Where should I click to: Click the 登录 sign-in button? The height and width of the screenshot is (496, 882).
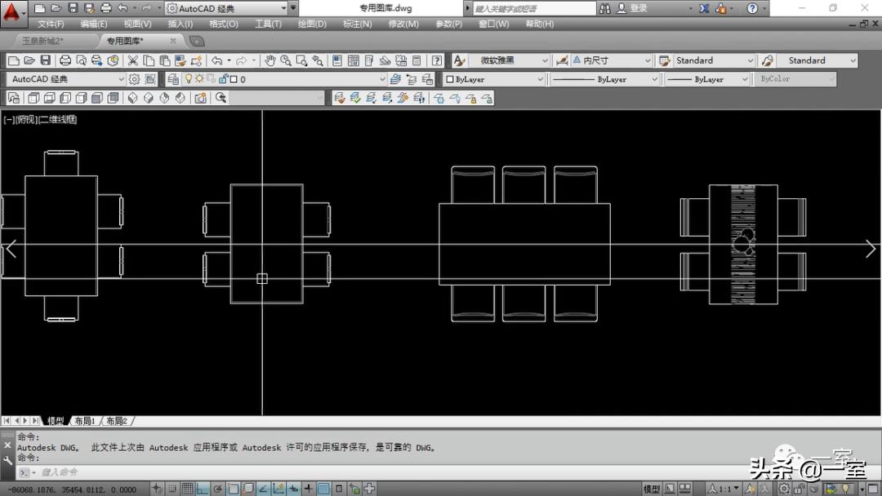(639, 8)
